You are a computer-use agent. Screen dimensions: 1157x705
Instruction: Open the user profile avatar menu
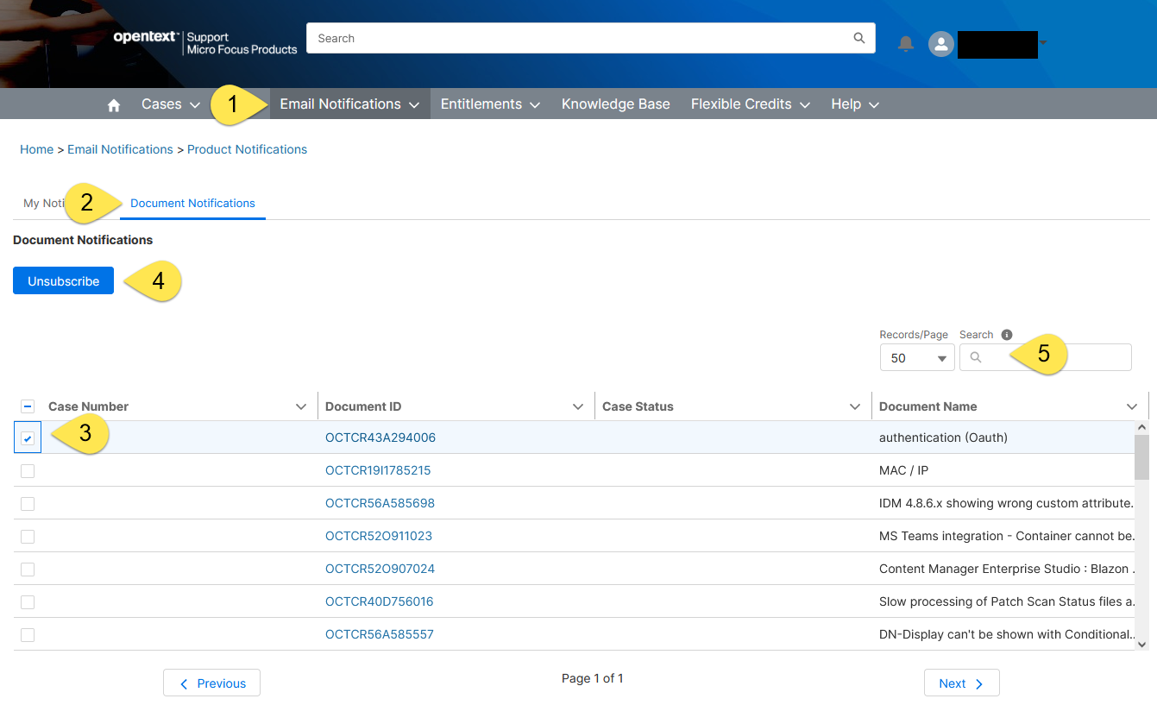coord(941,44)
